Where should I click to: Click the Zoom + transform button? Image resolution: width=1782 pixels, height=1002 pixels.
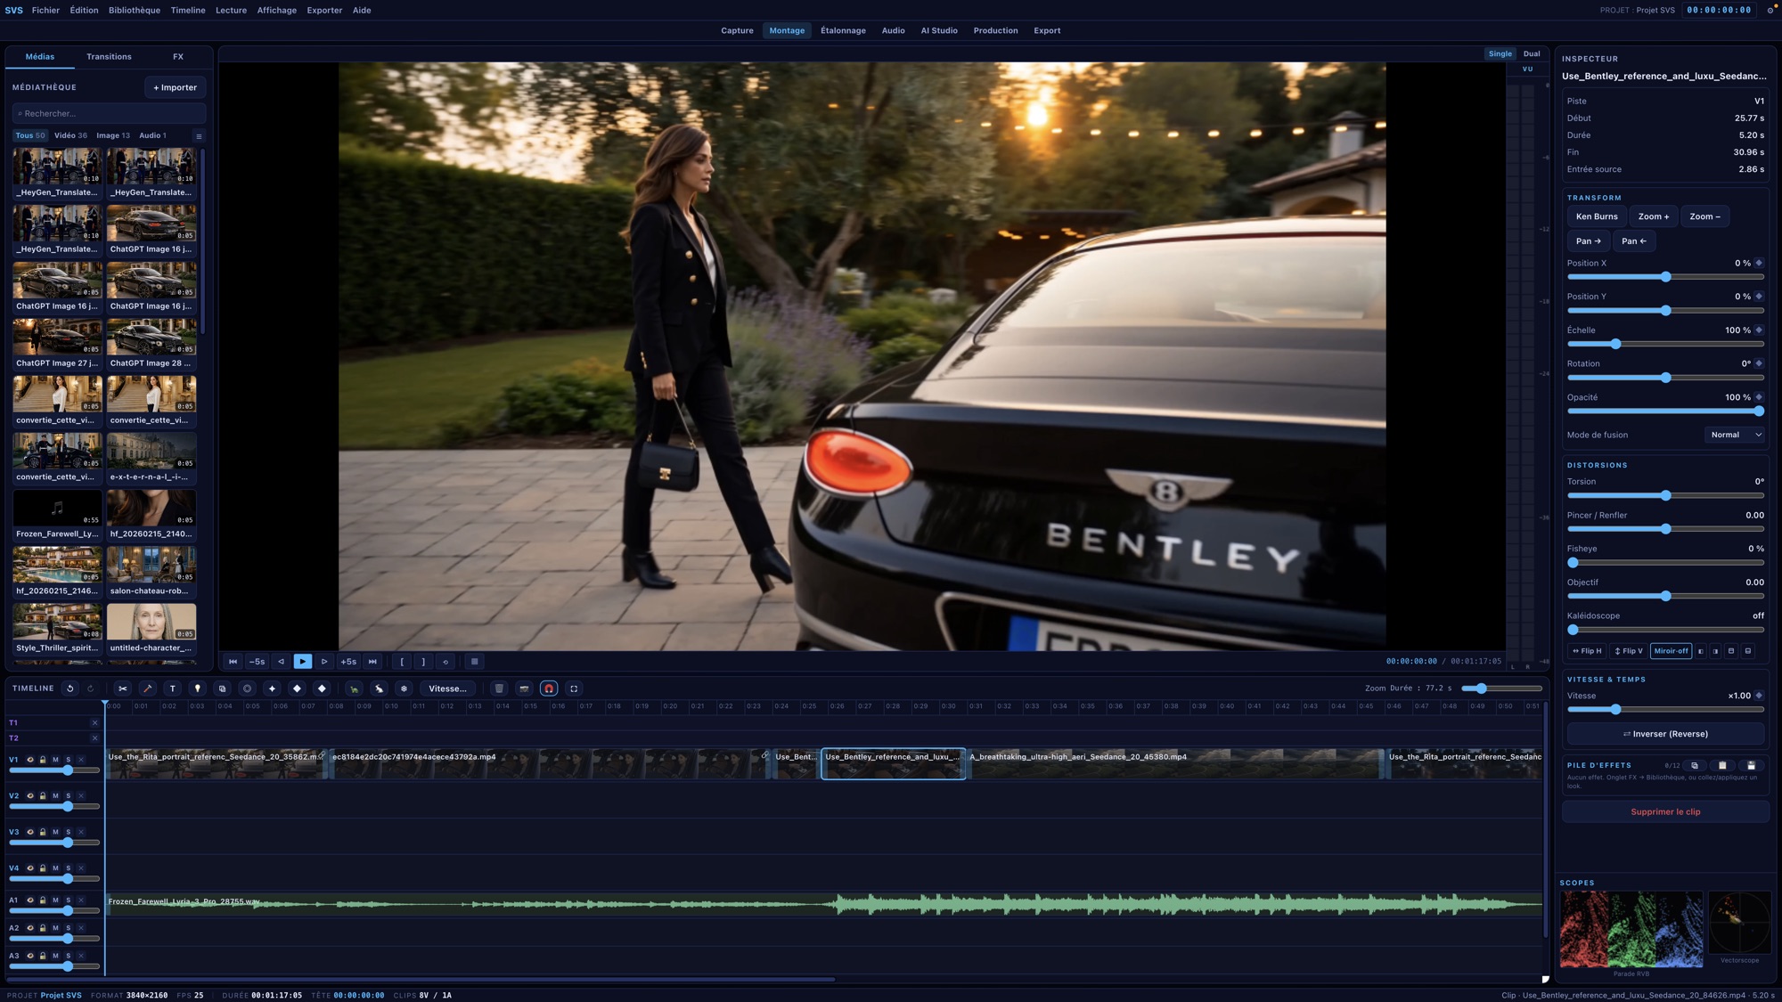(1654, 216)
